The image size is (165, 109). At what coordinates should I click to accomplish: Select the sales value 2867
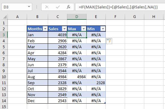point(58,59)
